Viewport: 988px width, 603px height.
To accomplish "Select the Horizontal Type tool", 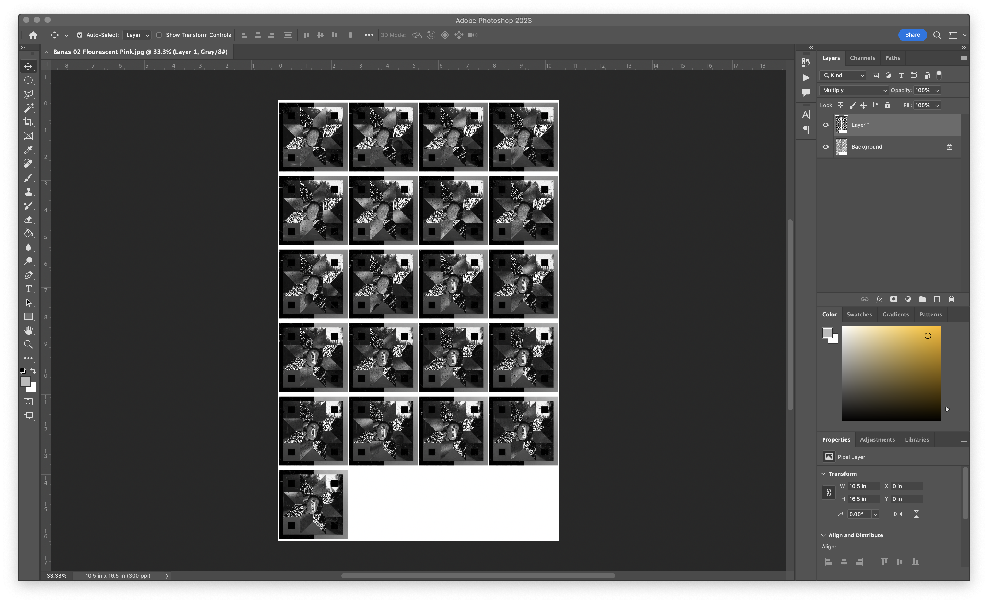I will [x=28, y=289].
